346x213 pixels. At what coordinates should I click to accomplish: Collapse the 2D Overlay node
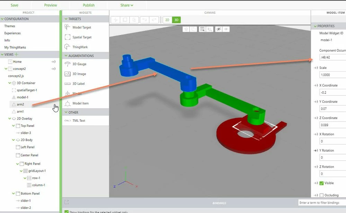click(10, 119)
